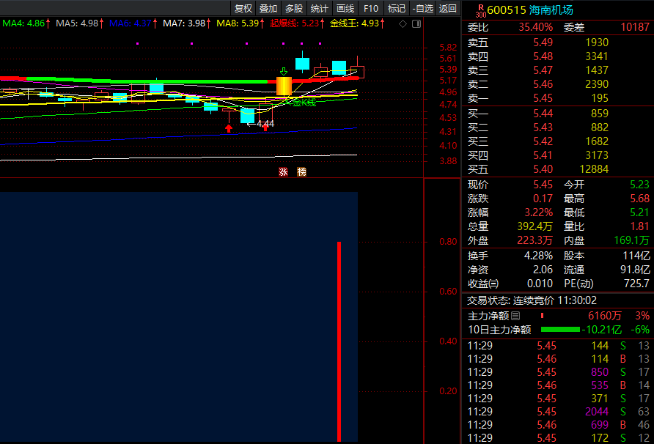This screenshot has width=654, height=444.
Task: Click the 卖一 ask price 5.45
Action: pos(543,98)
